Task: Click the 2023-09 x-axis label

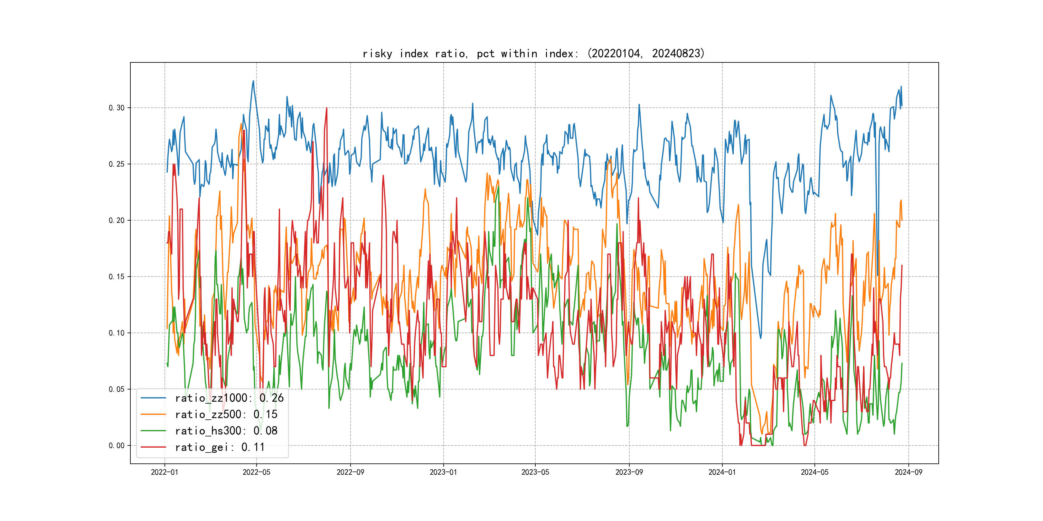Action: pos(629,472)
